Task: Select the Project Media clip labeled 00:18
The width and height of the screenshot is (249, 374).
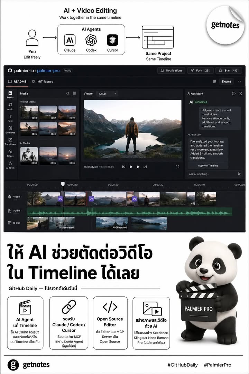Action: tap(29, 112)
